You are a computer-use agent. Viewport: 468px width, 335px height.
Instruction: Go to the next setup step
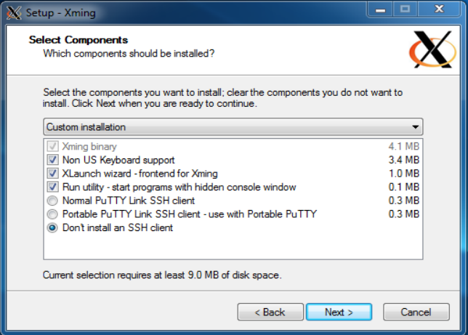point(339,312)
